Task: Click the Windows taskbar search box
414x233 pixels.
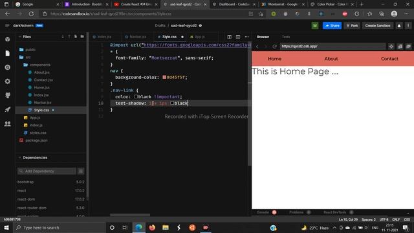Action: point(60,228)
